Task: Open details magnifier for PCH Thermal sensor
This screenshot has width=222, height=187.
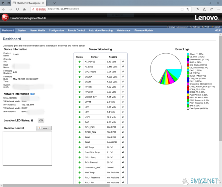Action: point(123,162)
